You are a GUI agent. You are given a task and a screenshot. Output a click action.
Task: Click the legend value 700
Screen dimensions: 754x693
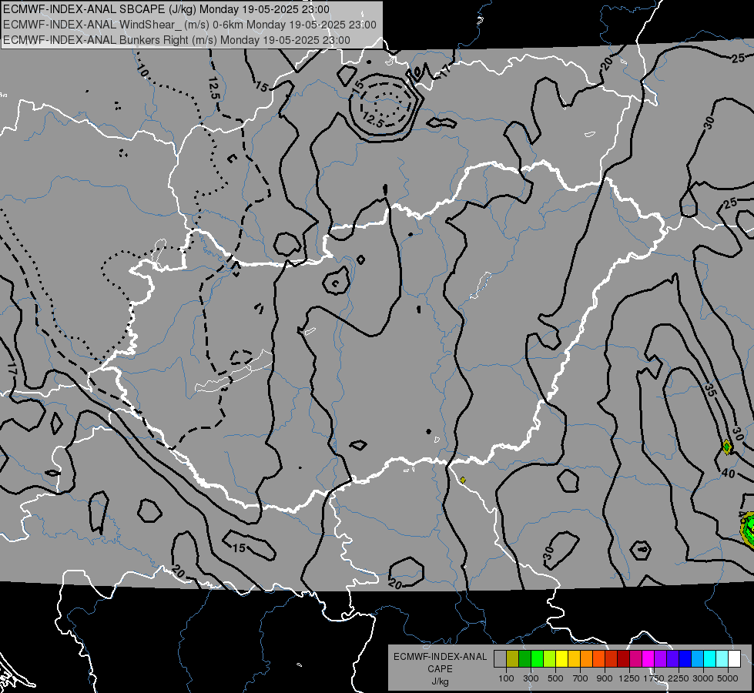tap(581, 678)
